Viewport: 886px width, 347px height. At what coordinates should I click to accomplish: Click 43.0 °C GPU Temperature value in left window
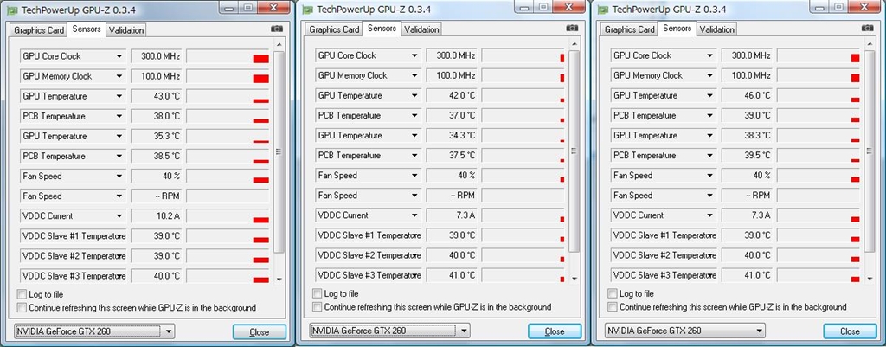[156, 96]
